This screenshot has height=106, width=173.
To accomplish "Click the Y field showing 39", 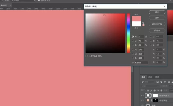I will point(159,58).
